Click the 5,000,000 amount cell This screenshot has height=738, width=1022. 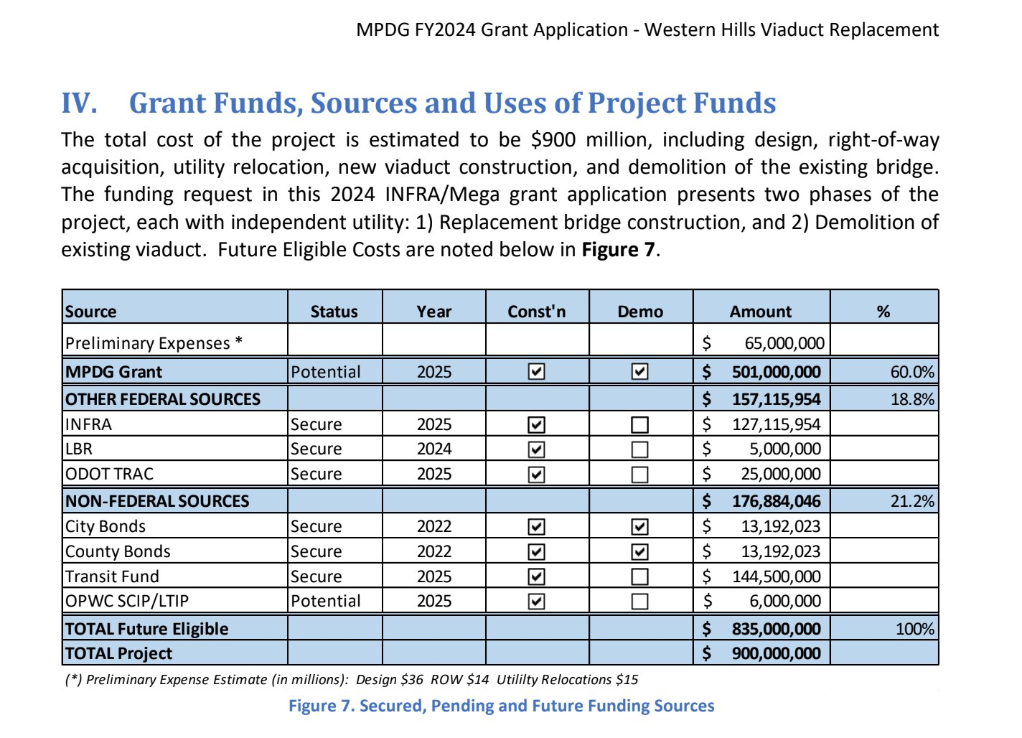(761, 449)
